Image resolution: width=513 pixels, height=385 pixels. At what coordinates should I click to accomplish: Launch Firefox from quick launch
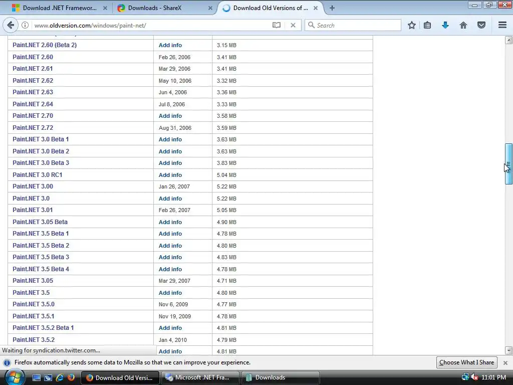(71, 377)
